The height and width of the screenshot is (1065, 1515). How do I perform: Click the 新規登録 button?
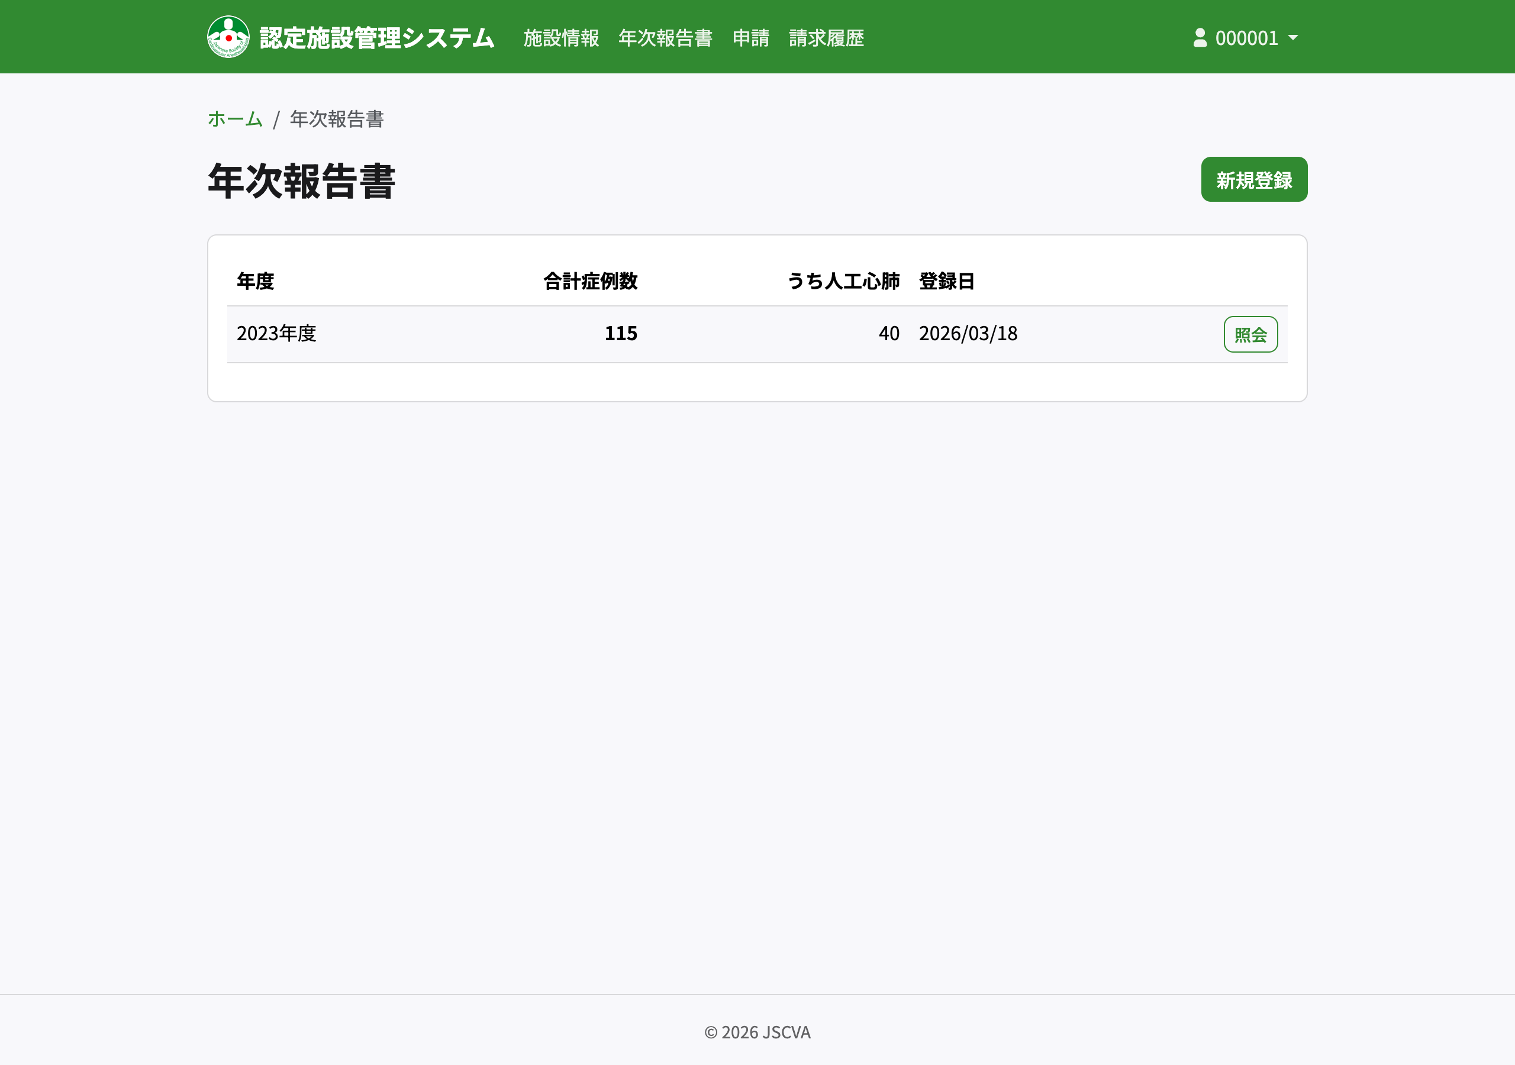coord(1253,179)
